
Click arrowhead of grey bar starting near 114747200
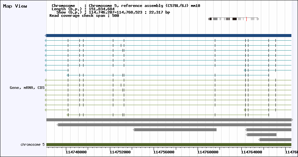58,125
